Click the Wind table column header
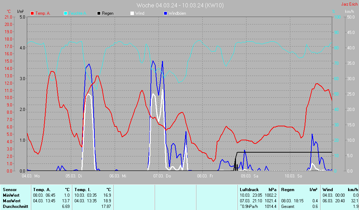 [328, 189]
